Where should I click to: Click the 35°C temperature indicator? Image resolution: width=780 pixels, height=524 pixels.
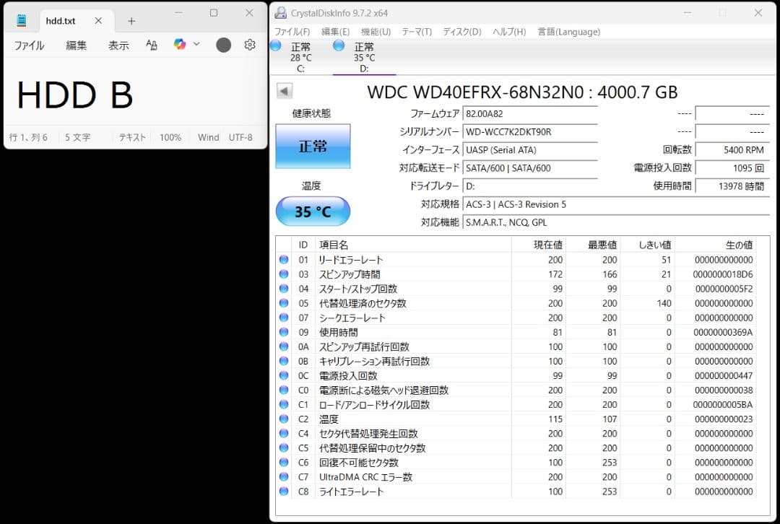[x=313, y=211]
